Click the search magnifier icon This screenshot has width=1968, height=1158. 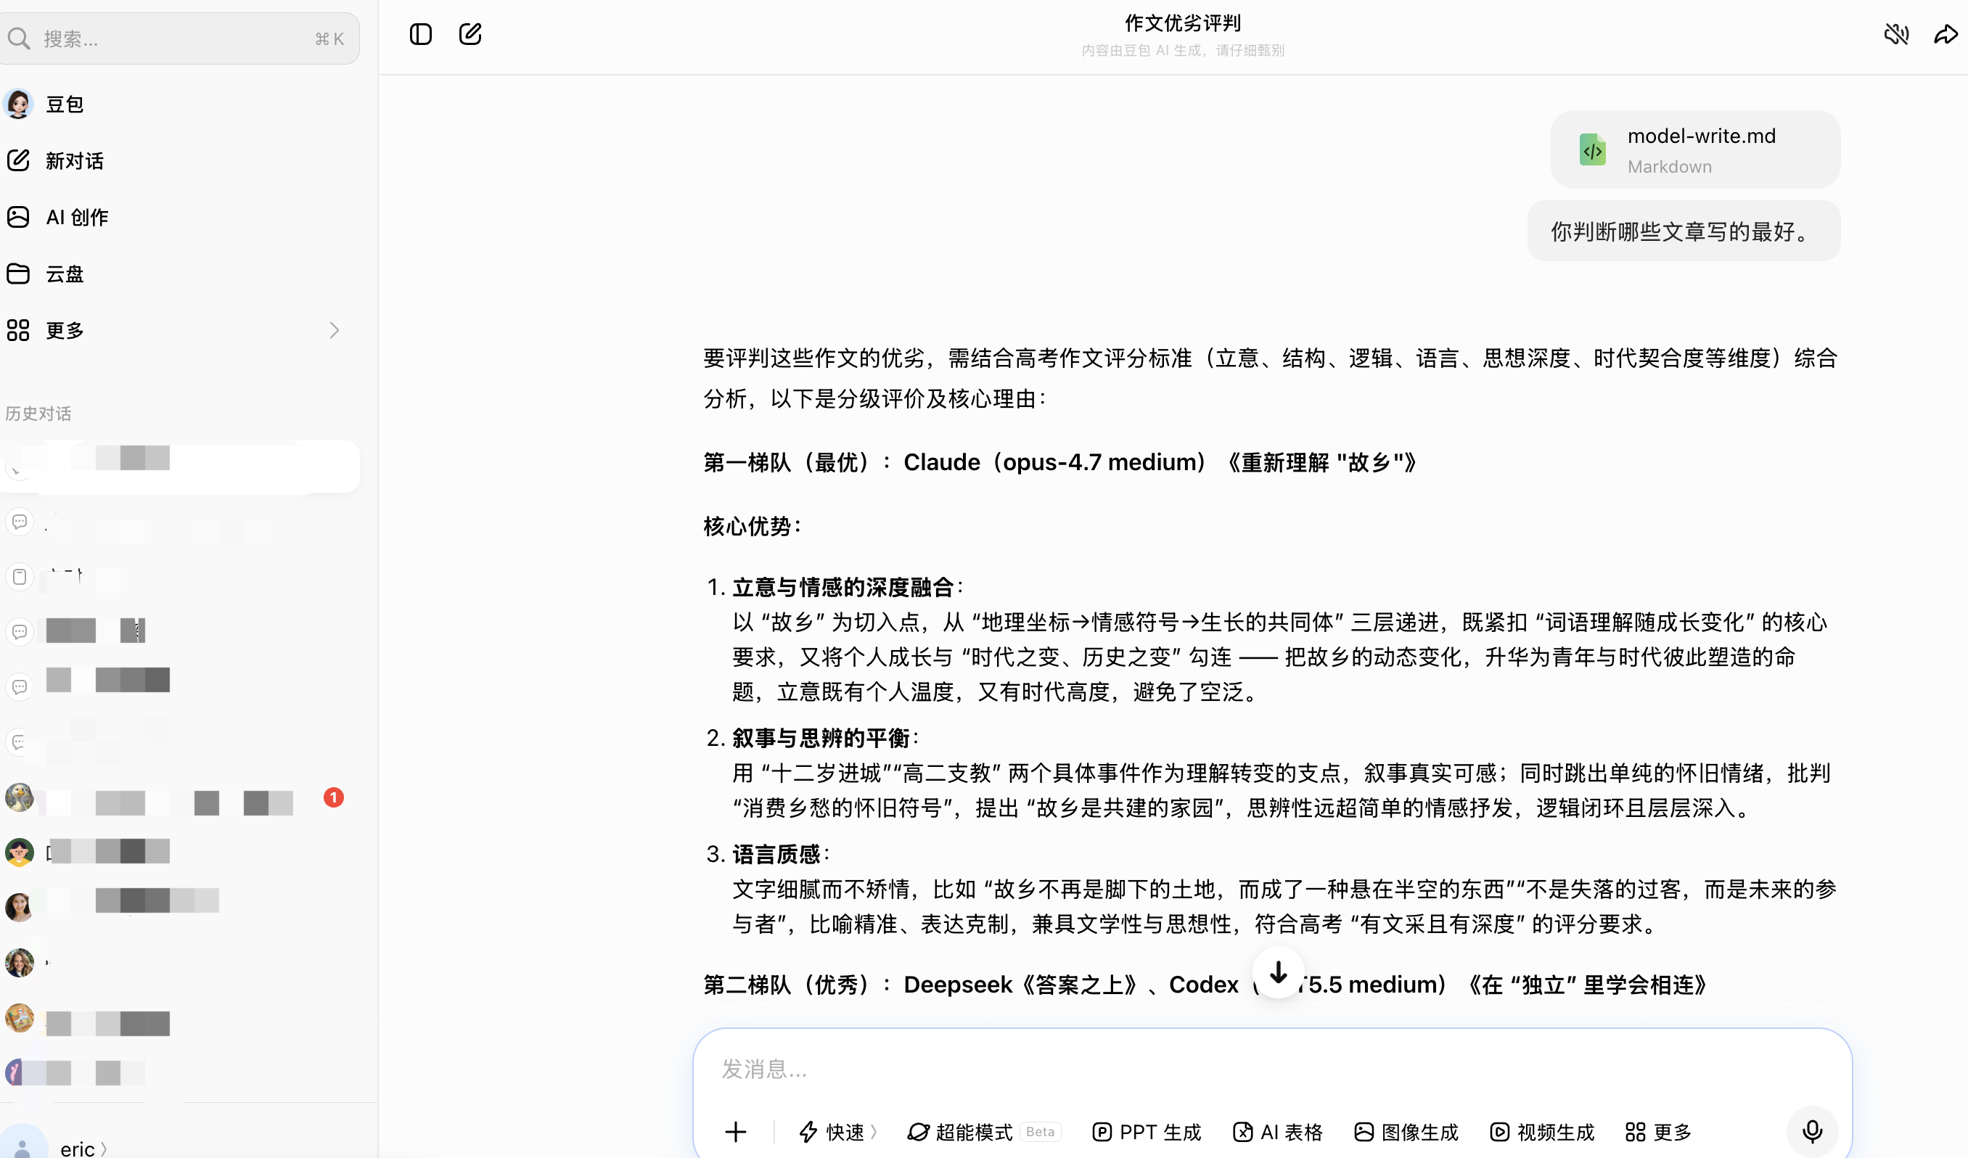coord(19,38)
